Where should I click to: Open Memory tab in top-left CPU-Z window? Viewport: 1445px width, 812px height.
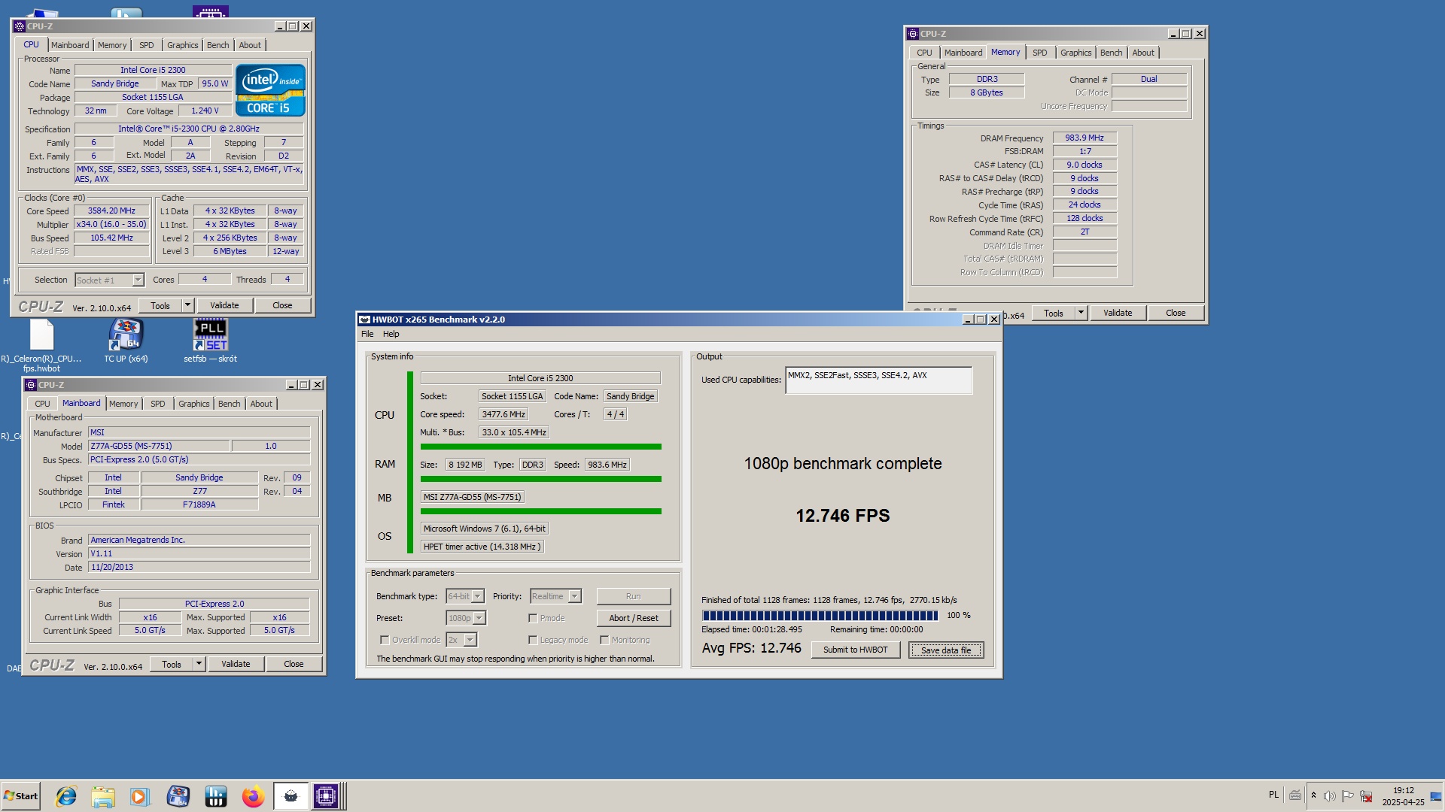coord(112,45)
